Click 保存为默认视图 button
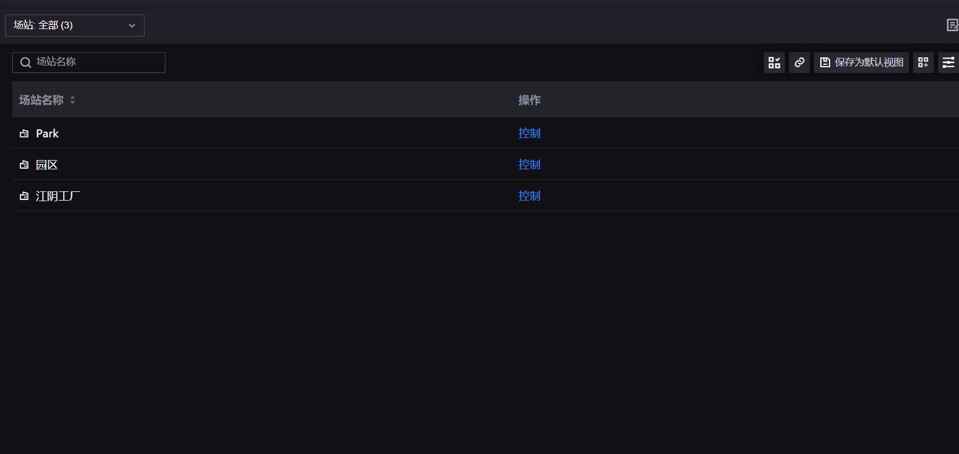This screenshot has height=454, width=959. (x=861, y=62)
